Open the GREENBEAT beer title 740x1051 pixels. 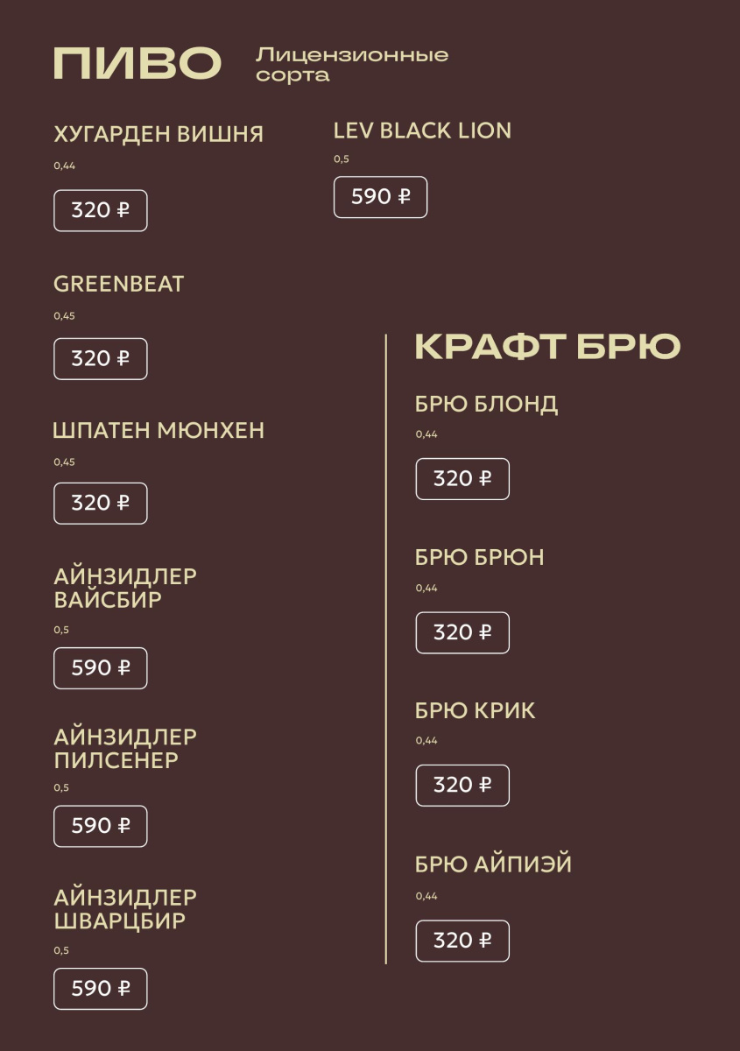tap(119, 284)
